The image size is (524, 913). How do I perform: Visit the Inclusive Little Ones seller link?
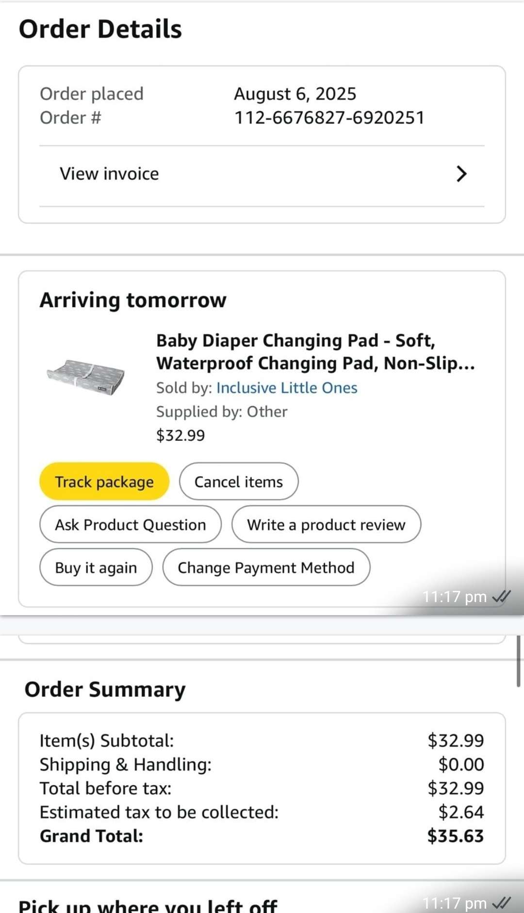pyautogui.click(x=287, y=388)
